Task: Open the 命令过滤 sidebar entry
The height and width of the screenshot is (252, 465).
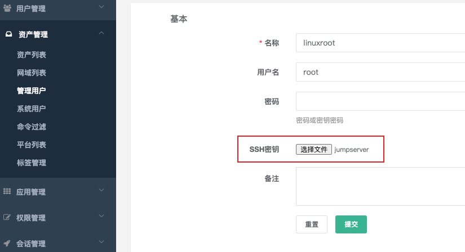Action: tap(32, 127)
